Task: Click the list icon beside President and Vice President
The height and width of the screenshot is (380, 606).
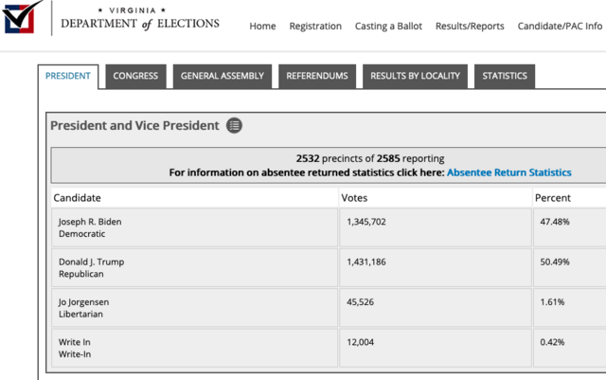Action: [x=234, y=125]
